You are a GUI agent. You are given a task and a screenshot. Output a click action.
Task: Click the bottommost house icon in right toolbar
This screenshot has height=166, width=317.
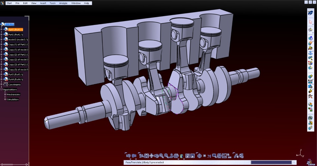(310, 128)
